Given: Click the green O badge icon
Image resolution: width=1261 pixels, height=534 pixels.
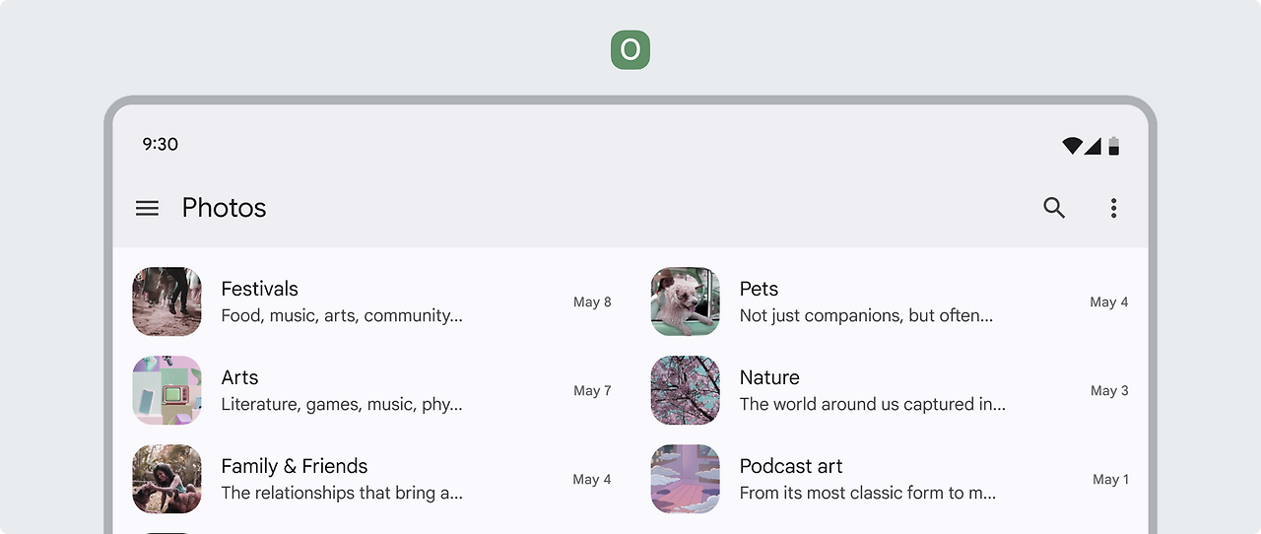Looking at the screenshot, I should pyautogui.click(x=630, y=50).
